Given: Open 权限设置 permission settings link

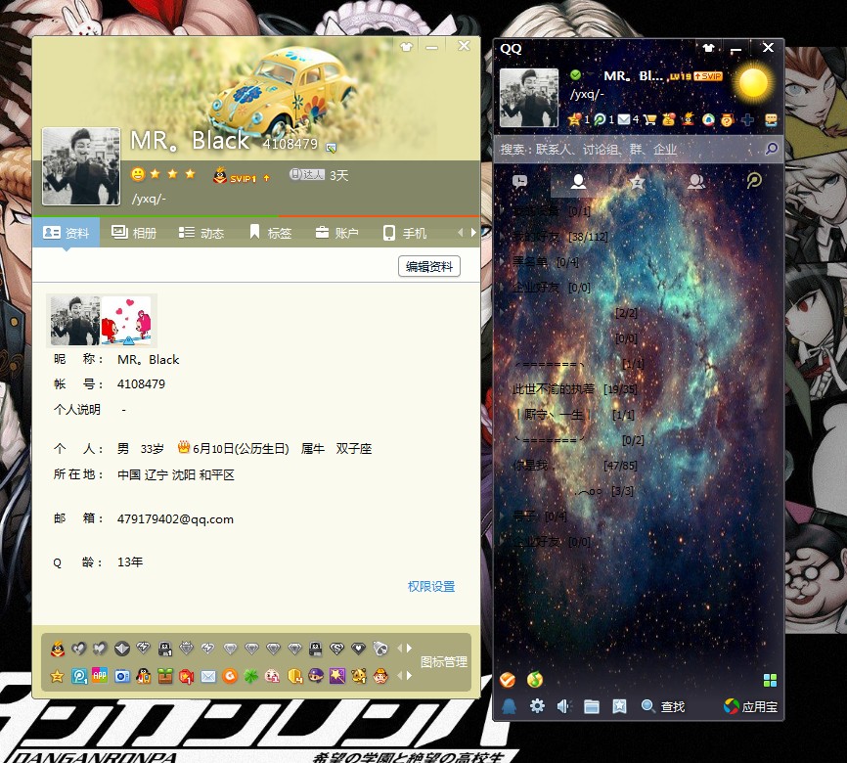Looking at the screenshot, I should click(x=431, y=586).
